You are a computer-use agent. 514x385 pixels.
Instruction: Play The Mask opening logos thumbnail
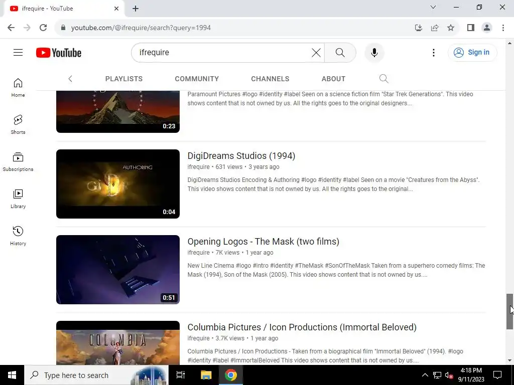(118, 270)
